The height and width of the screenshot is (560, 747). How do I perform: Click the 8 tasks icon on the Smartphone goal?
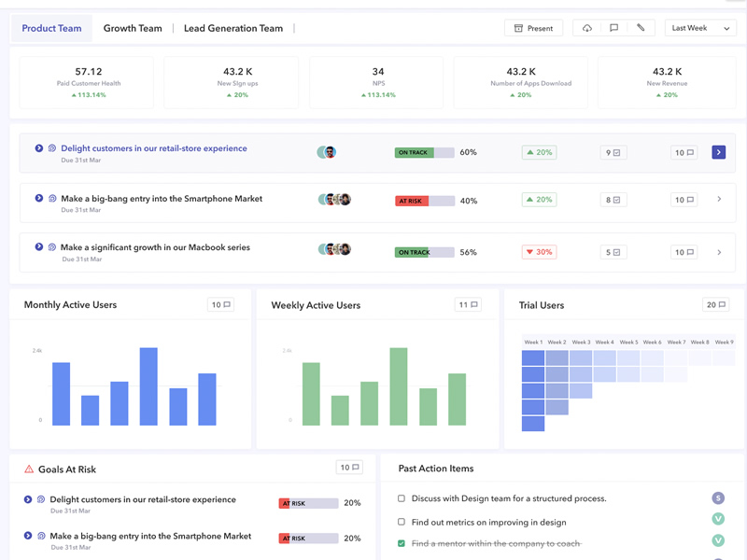[613, 200]
